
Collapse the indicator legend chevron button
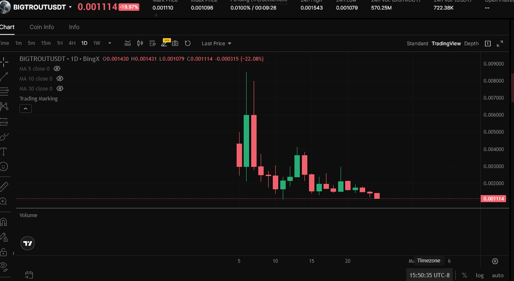(x=26, y=109)
